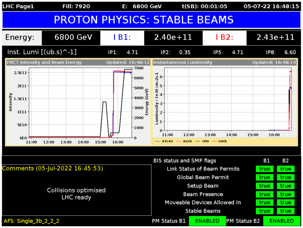Click the PM Status B2 ENABLED button
Screen dimensions: 303x228
click(x=282, y=221)
